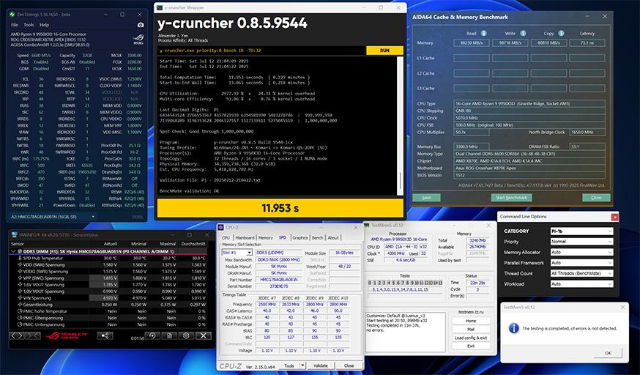Click HWiNFO collapse columns arrows button
This screenshot has width=640, height=375.
click(33, 336)
